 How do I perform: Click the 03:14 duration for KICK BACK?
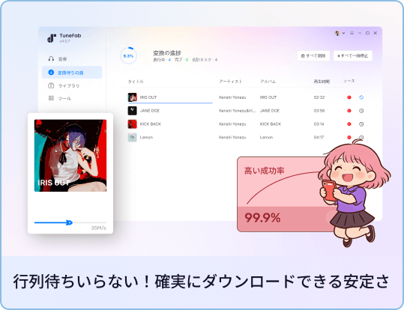tap(319, 124)
